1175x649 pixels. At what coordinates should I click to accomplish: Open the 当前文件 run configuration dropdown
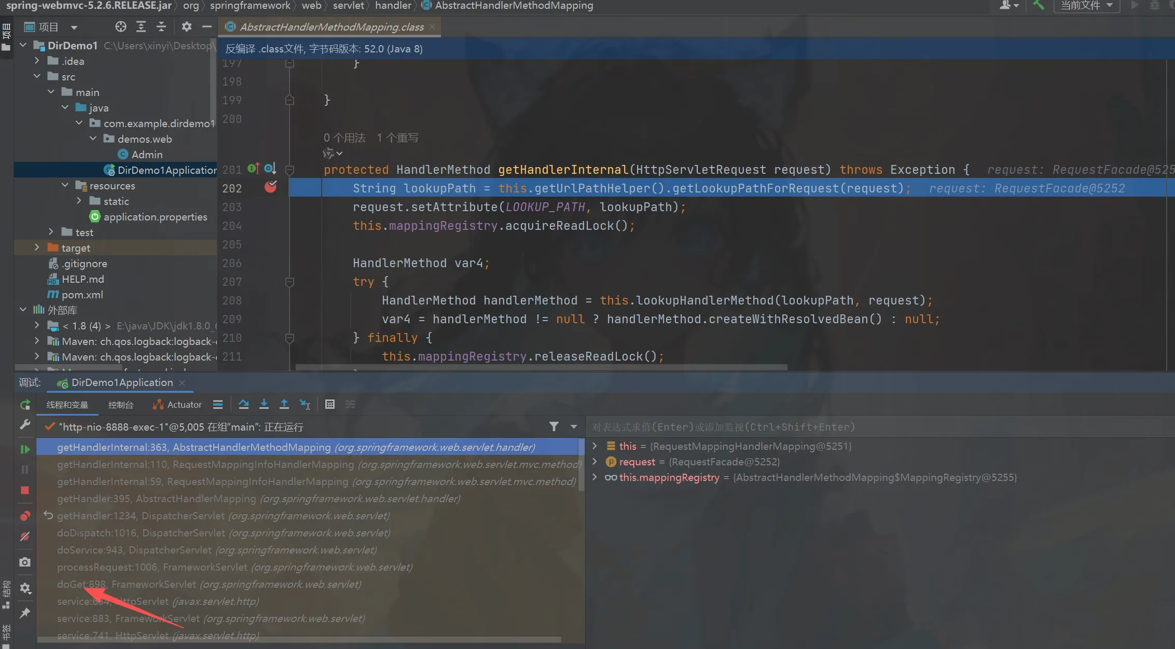(x=1086, y=6)
